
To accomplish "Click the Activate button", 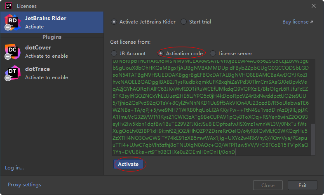I will (x=128, y=164).
